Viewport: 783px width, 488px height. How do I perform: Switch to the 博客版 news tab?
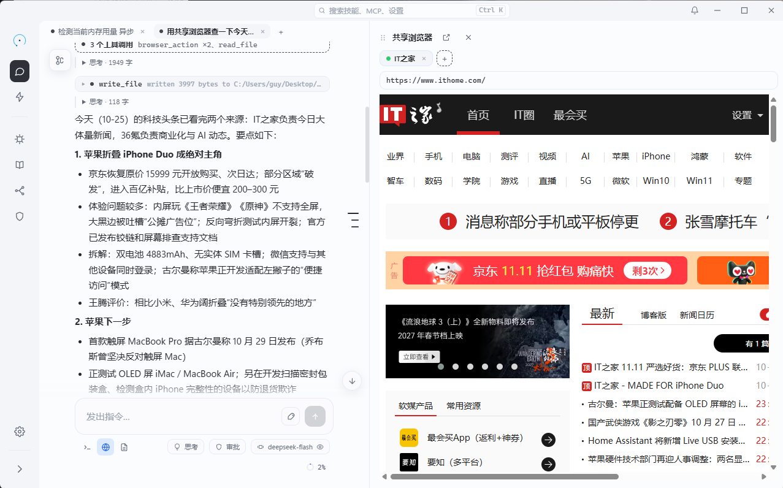654,315
